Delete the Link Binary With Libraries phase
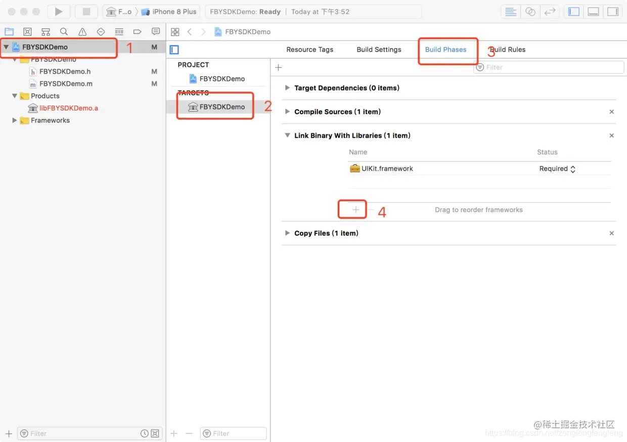 coord(612,135)
